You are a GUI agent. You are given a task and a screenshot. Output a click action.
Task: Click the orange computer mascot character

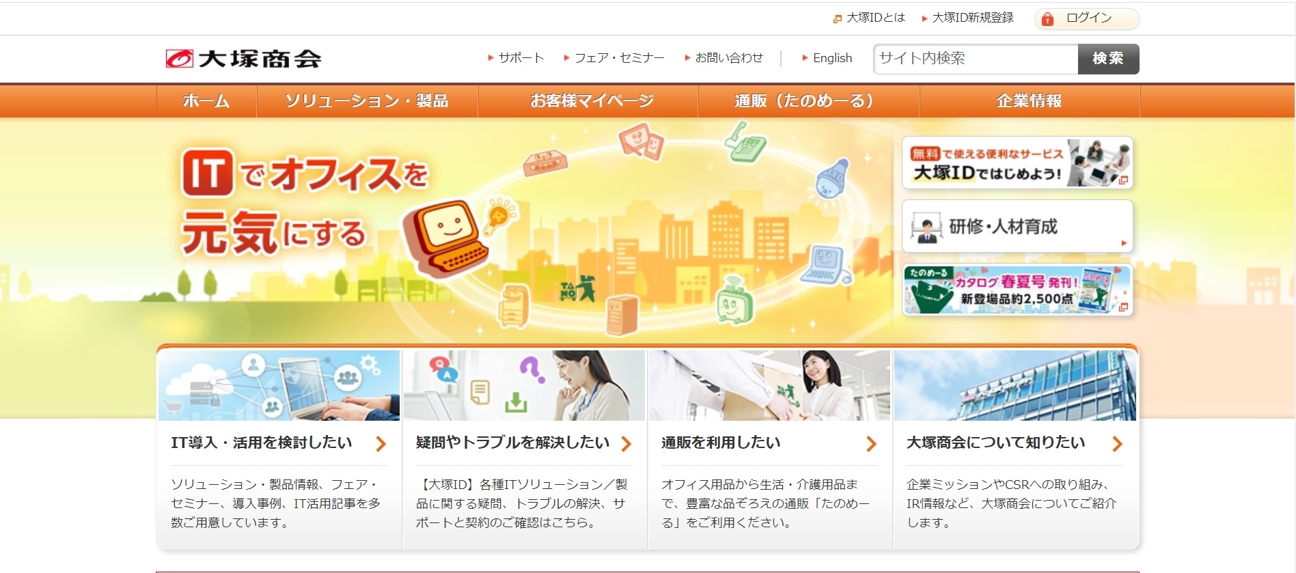[x=446, y=236]
